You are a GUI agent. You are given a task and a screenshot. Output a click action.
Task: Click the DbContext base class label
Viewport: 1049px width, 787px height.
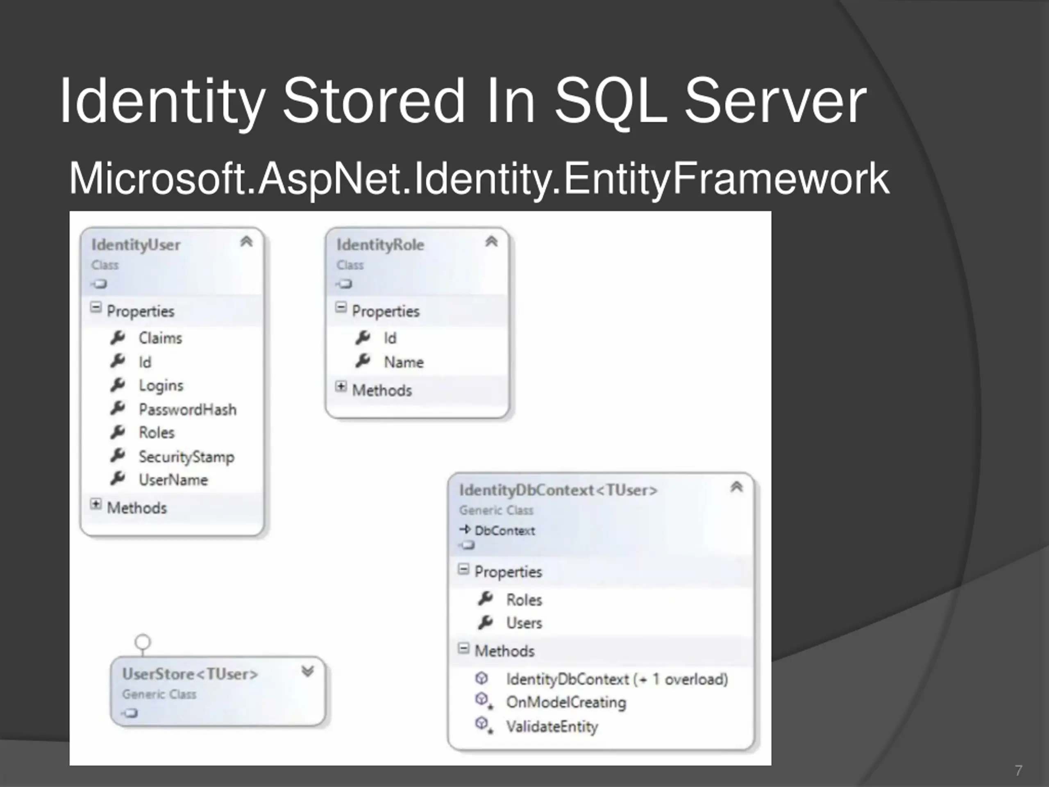[x=504, y=531]
